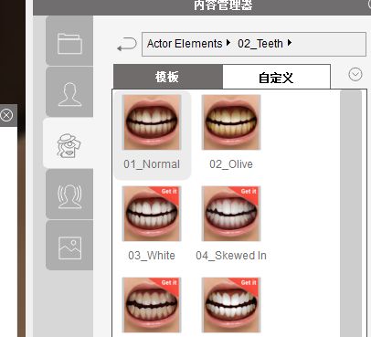
Task: Click 02_Teeth in the breadcrumb path
Action: [260, 44]
